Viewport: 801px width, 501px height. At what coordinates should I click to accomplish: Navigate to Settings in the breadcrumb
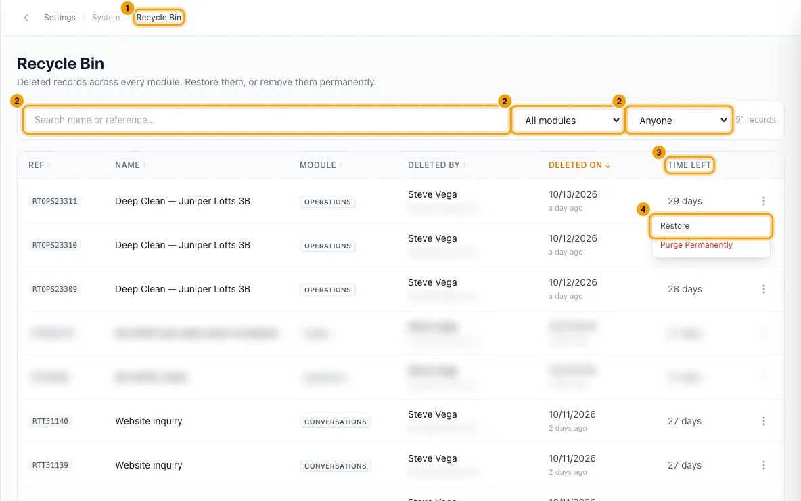click(x=60, y=18)
